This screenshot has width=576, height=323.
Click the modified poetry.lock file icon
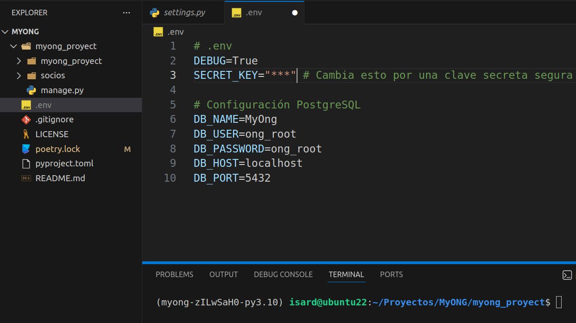(25, 149)
